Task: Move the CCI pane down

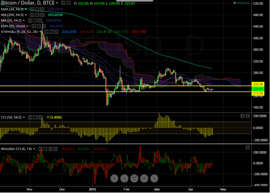Action: pos(247,116)
